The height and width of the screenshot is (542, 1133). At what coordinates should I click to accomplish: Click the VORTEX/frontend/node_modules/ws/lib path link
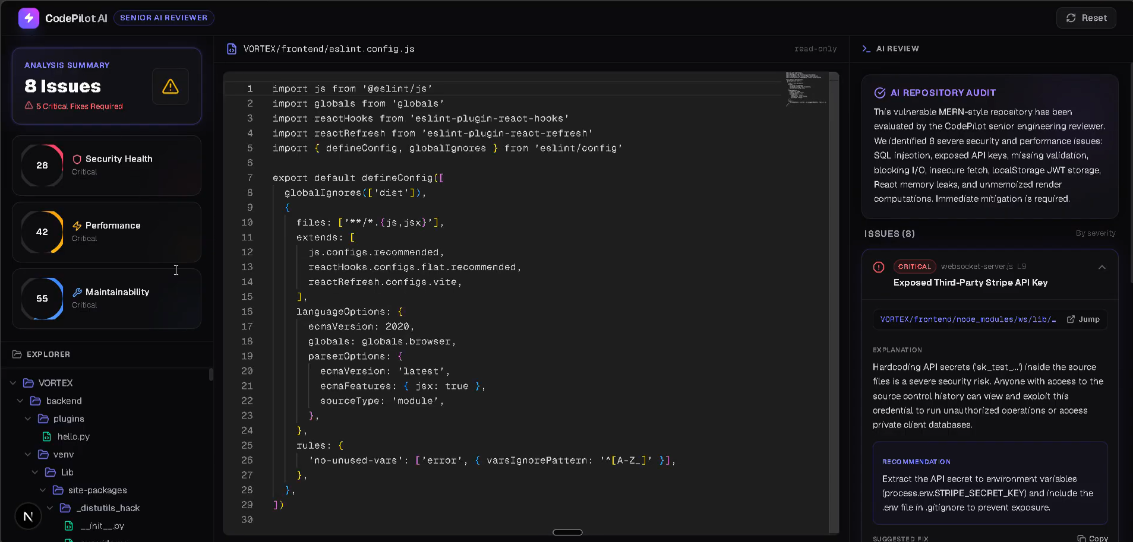968,319
